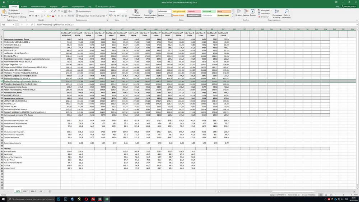Decrease font size with smaller A
This screenshot has width=359, height=202.
click(55, 11)
